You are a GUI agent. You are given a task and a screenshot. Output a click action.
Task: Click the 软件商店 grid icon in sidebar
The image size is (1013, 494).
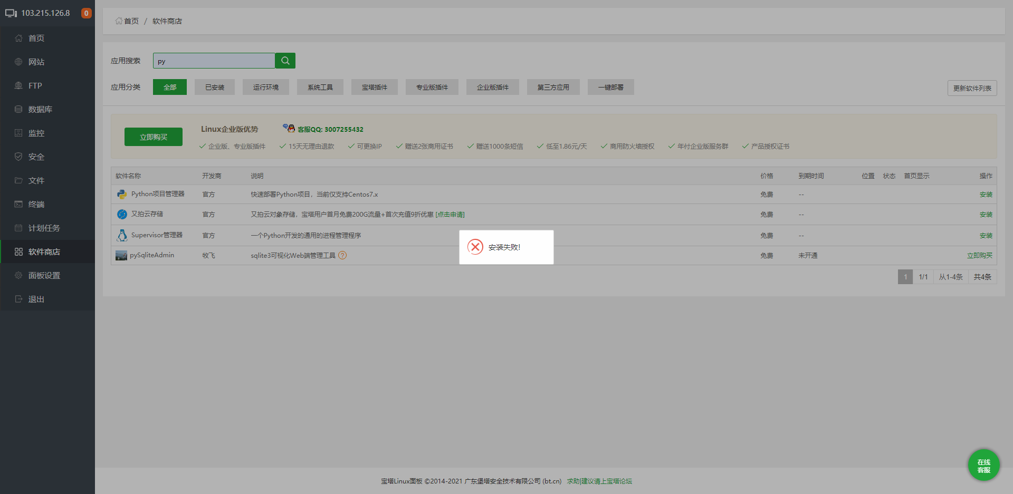click(x=18, y=251)
